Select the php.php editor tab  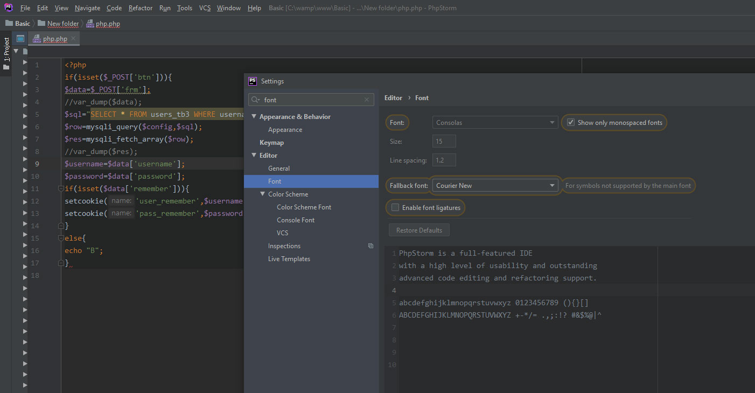54,38
